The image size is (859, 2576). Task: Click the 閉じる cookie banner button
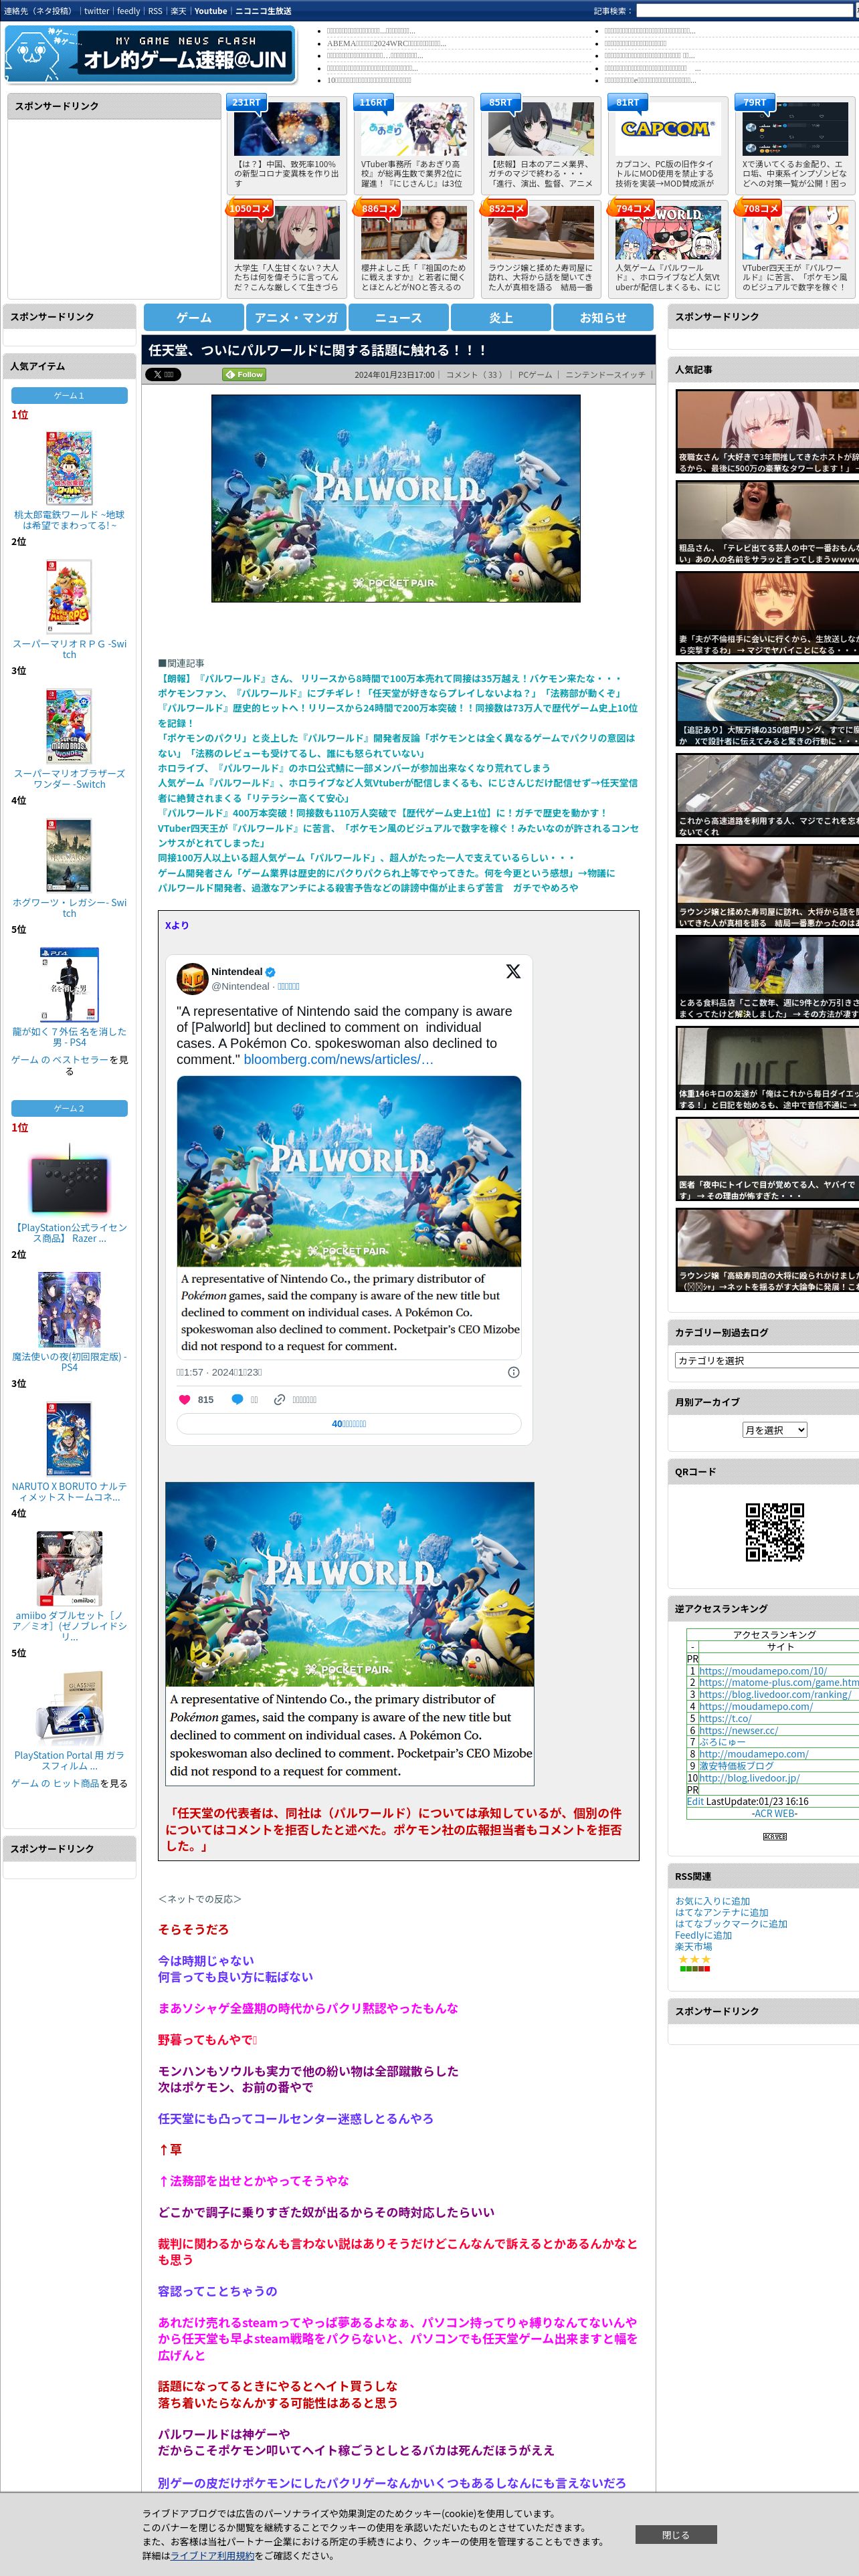pos(676,2534)
